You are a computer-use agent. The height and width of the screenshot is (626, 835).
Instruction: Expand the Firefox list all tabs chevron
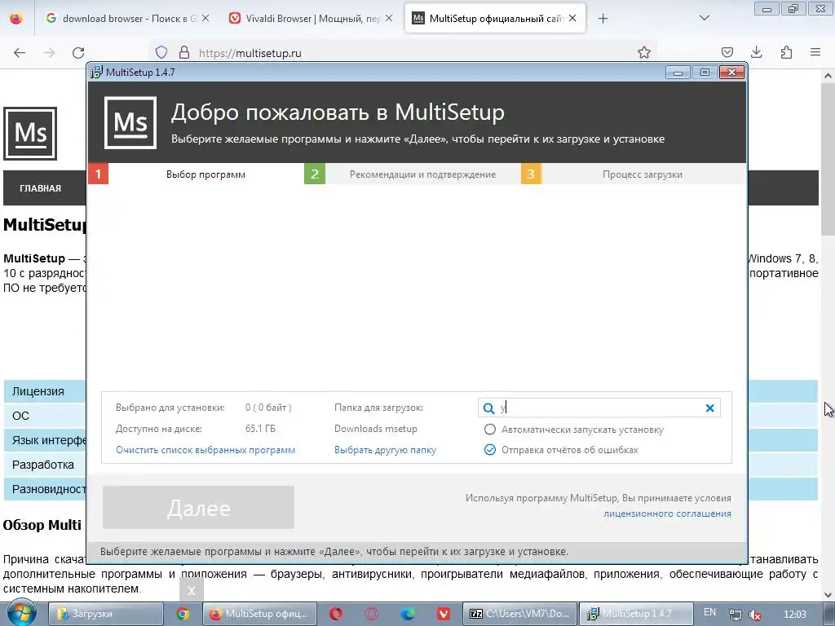pos(704,18)
